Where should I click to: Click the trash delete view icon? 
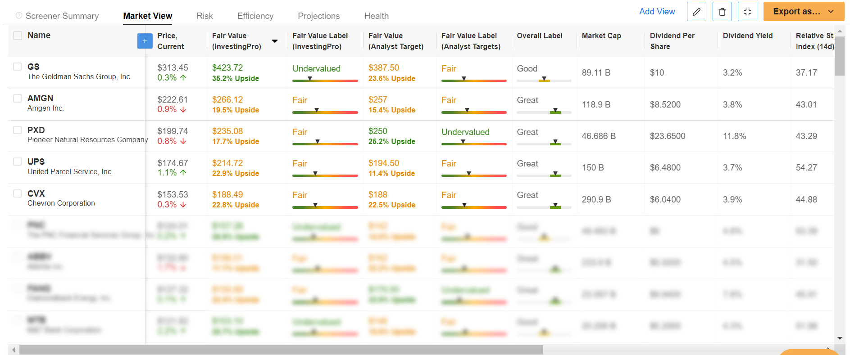pyautogui.click(x=722, y=12)
